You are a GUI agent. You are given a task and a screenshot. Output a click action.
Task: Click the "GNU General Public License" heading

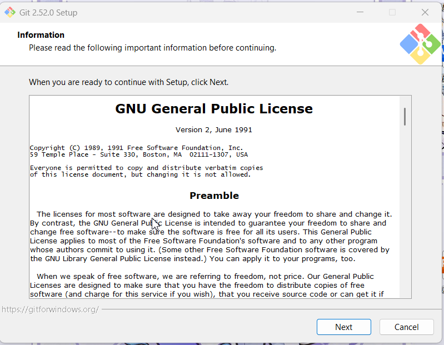pos(214,109)
